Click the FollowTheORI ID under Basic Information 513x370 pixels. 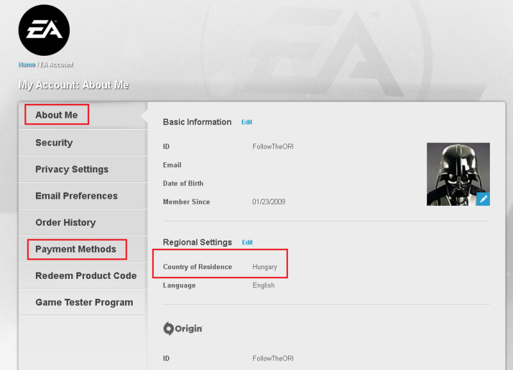click(273, 147)
